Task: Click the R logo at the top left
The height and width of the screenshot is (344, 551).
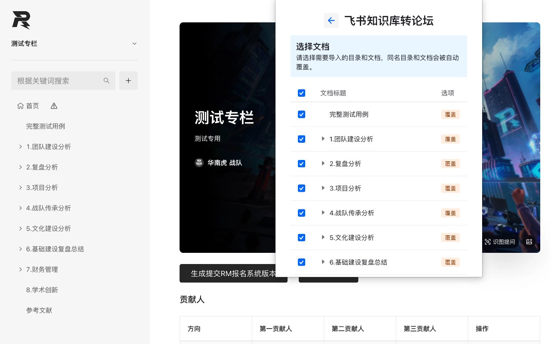Action: click(x=22, y=20)
